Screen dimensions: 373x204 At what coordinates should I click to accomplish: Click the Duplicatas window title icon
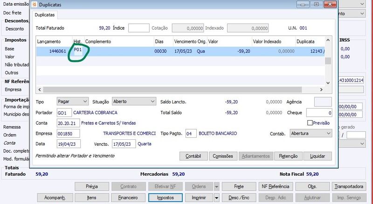coord(35,5)
